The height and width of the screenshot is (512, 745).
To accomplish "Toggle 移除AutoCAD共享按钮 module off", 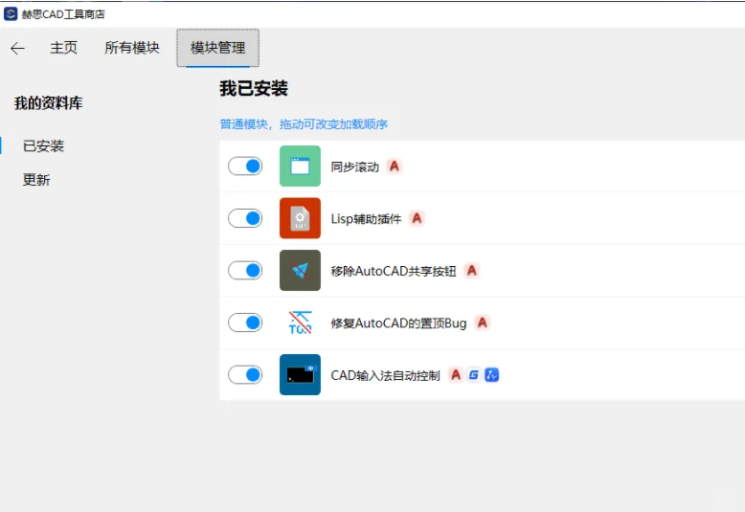I will (x=245, y=270).
